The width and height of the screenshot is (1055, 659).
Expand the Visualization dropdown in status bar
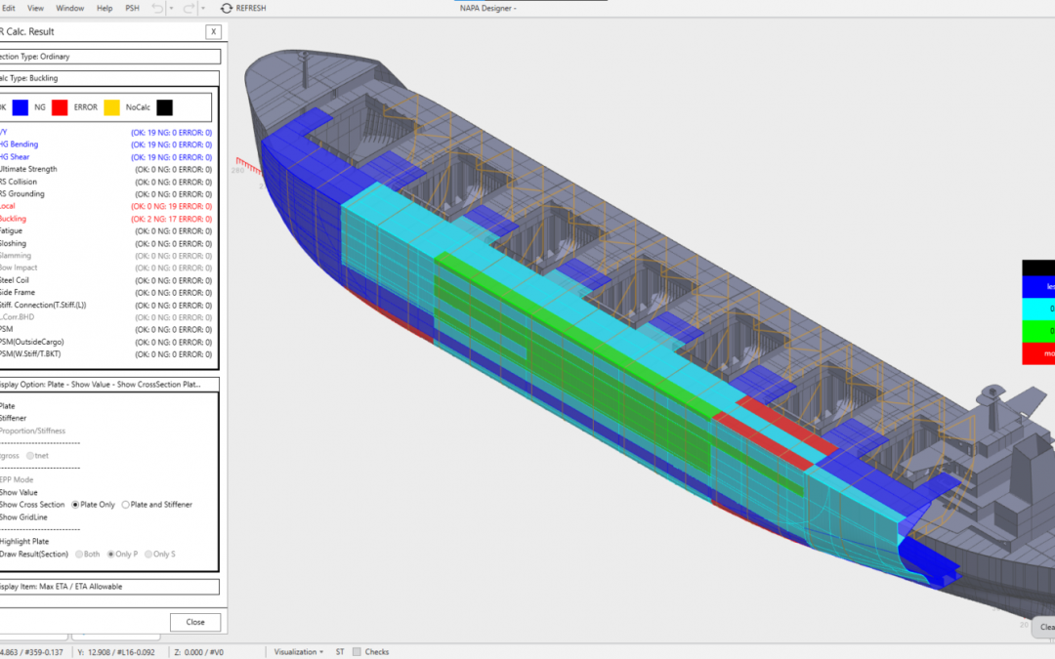pos(299,651)
